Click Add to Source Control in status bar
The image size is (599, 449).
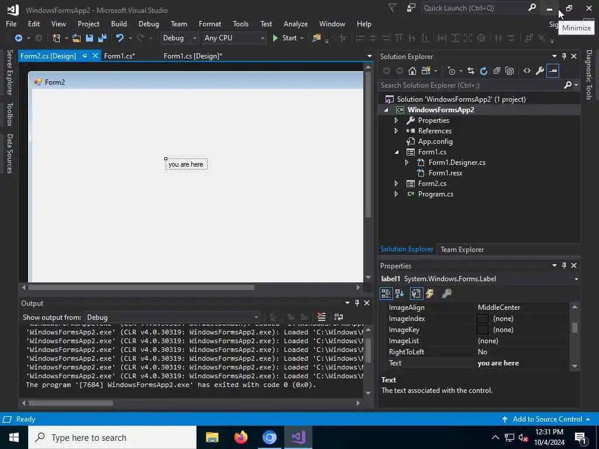[546, 419]
